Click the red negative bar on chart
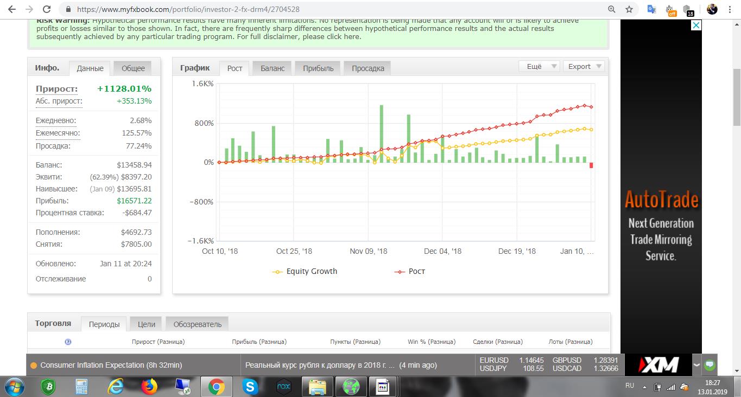The height and width of the screenshot is (397, 741). pos(591,165)
